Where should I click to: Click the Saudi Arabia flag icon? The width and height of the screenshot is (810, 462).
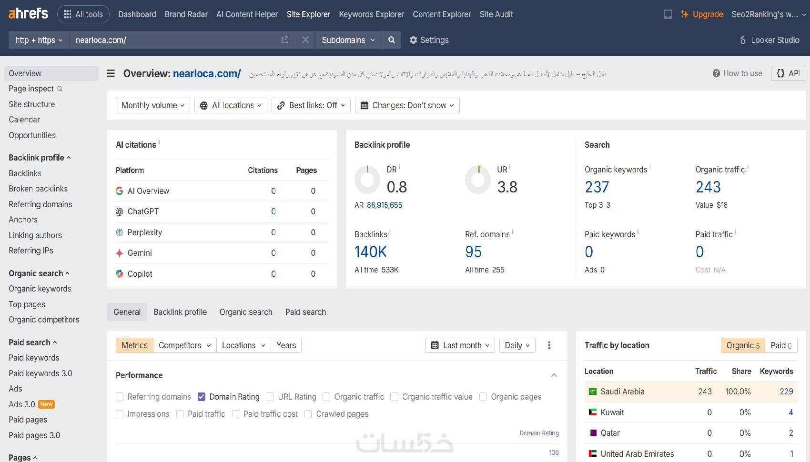(593, 392)
